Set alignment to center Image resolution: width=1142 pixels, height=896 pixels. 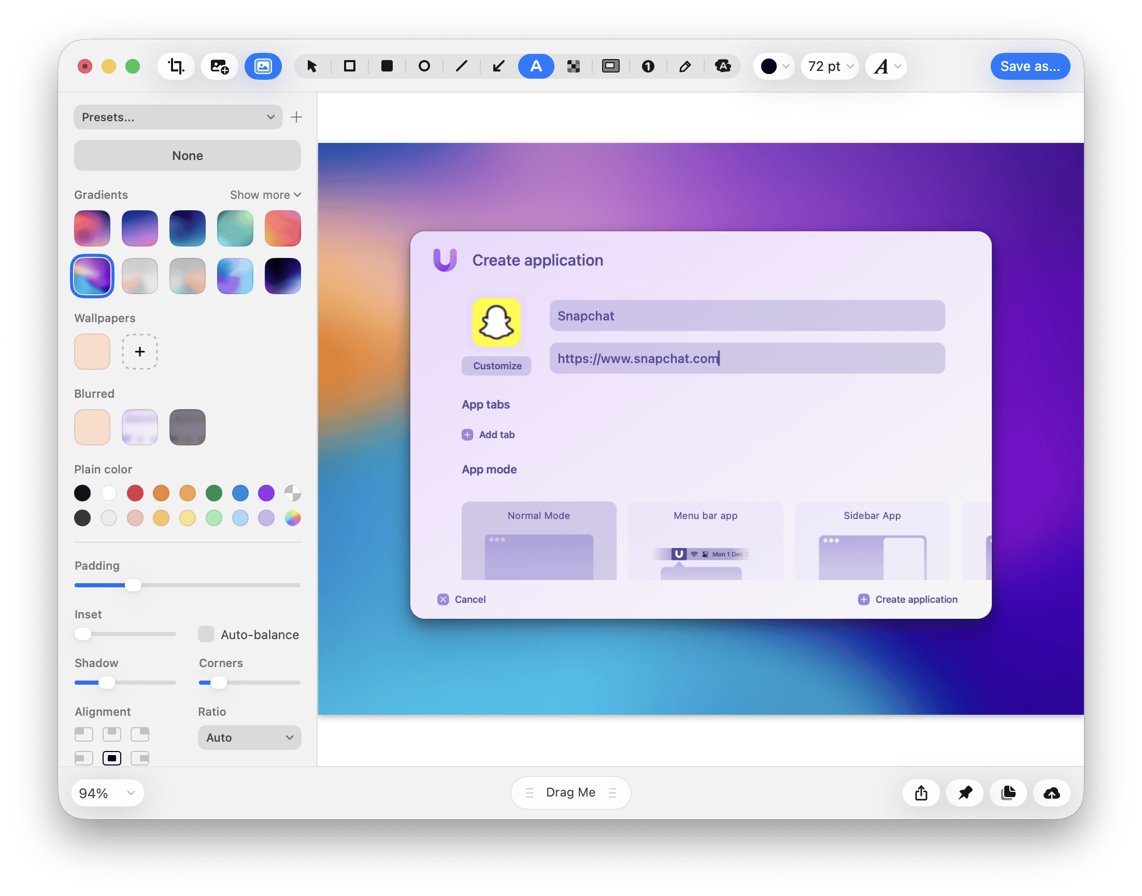pyautogui.click(x=112, y=758)
